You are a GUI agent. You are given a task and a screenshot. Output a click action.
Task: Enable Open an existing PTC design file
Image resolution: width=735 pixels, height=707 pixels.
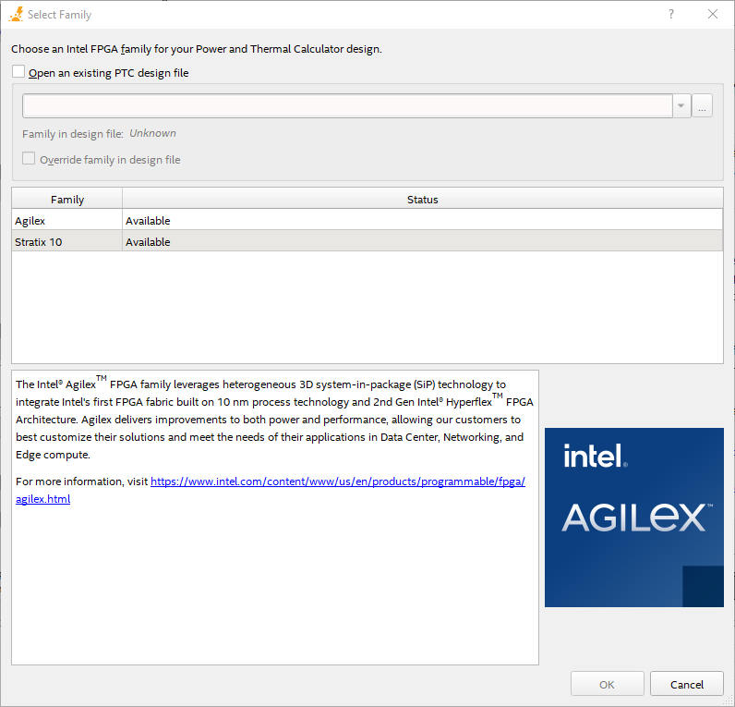point(19,72)
